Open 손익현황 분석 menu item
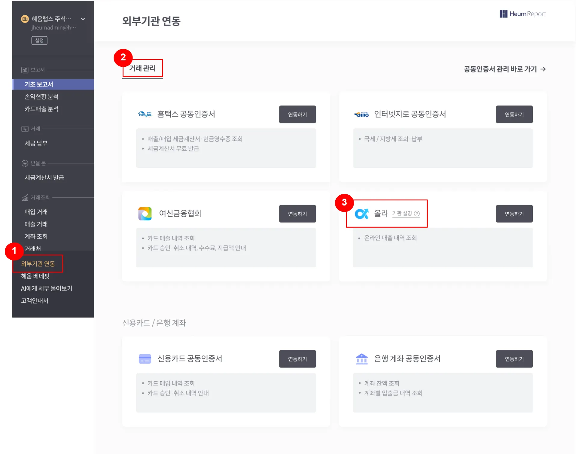Viewport: 576px width, 454px height. point(41,97)
